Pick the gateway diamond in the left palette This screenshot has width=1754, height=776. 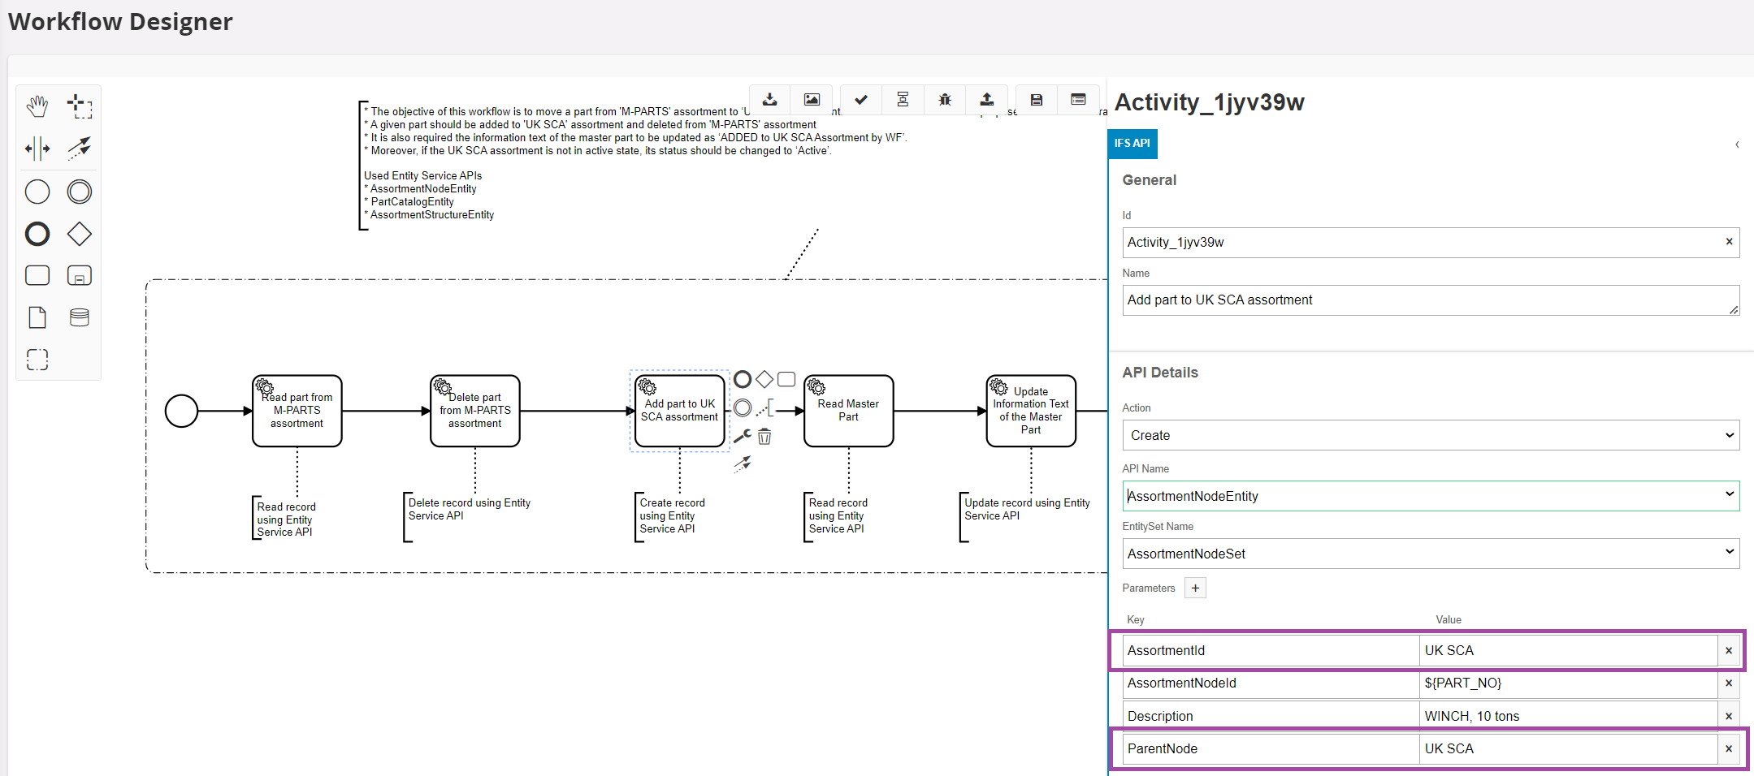[x=80, y=234]
